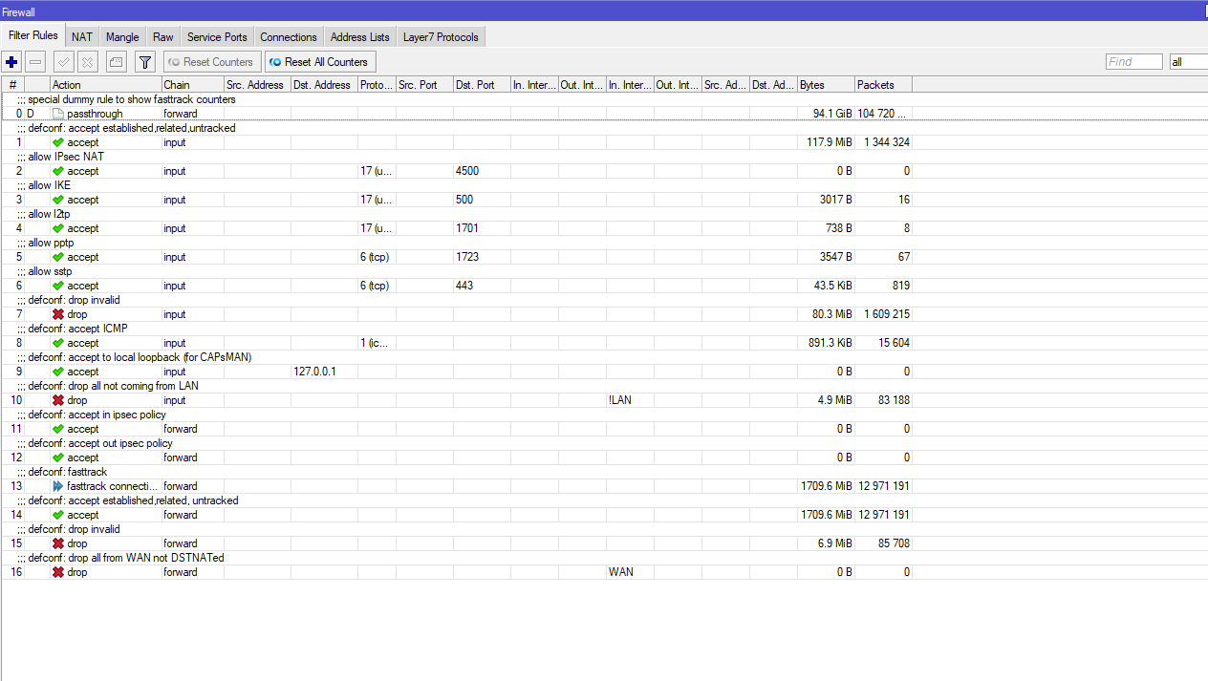This screenshot has height=681, width=1208.
Task: Click inside the Find search field
Action: tap(1133, 61)
